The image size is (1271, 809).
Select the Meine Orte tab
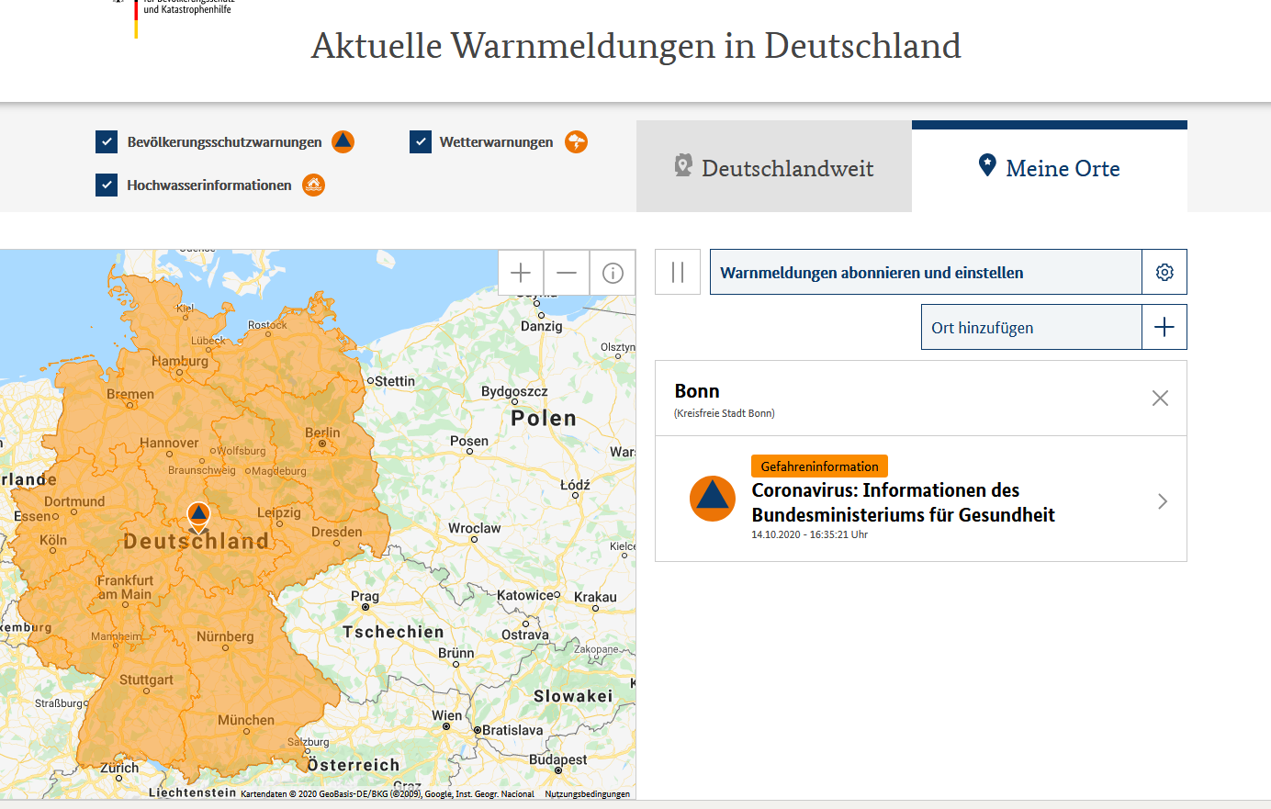pyautogui.click(x=1050, y=166)
